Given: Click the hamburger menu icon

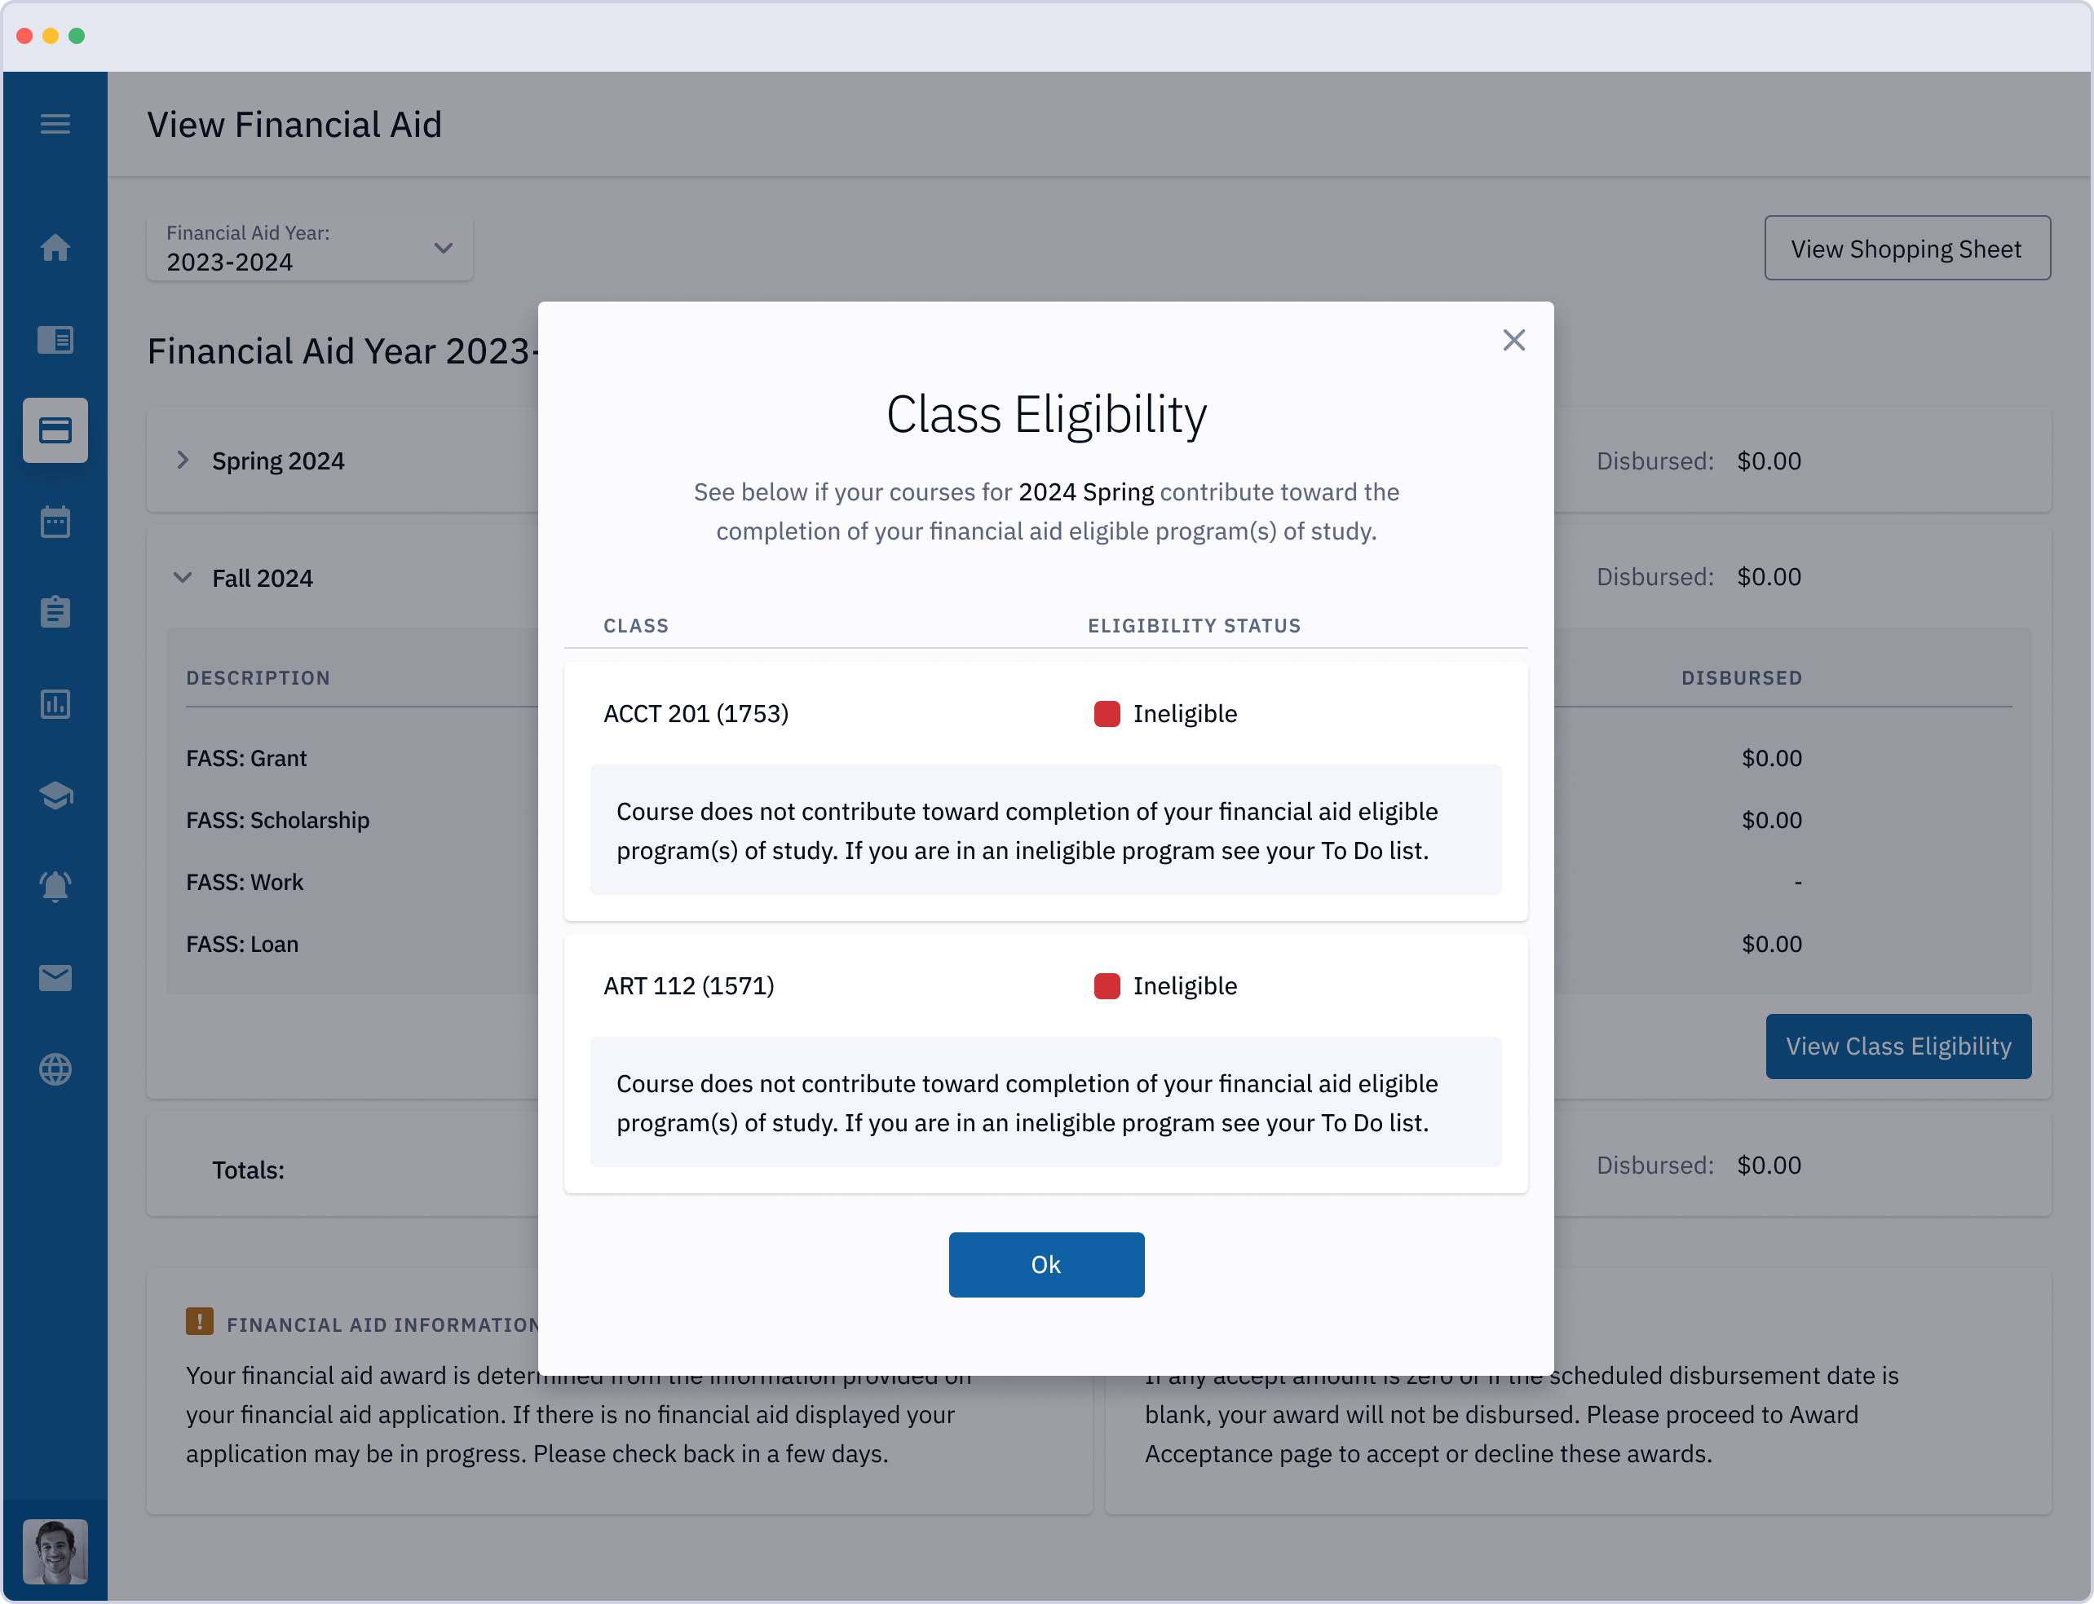Looking at the screenshot, I should coord(55,125).
